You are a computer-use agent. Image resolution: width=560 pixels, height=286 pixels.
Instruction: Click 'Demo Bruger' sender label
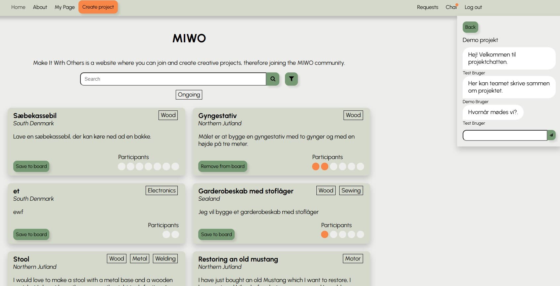click(x=475, y=102)
